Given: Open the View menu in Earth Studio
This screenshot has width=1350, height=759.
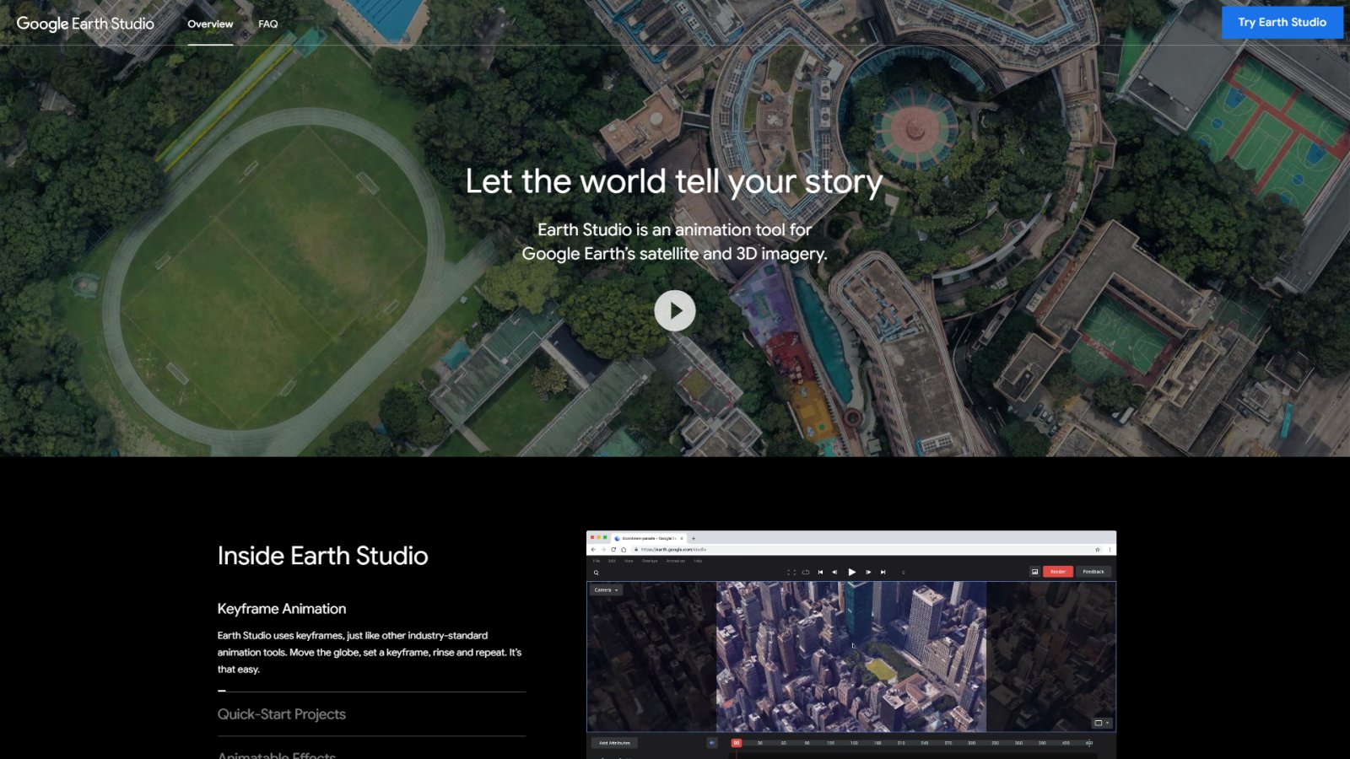Looking at the screenshot, I should 629,561.
